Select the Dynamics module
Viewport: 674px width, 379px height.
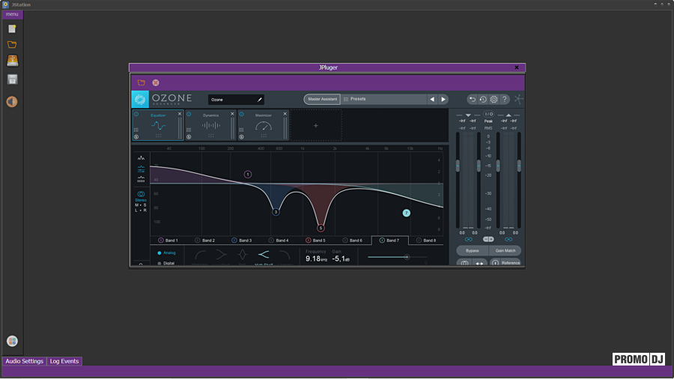(x=210, y=125)
